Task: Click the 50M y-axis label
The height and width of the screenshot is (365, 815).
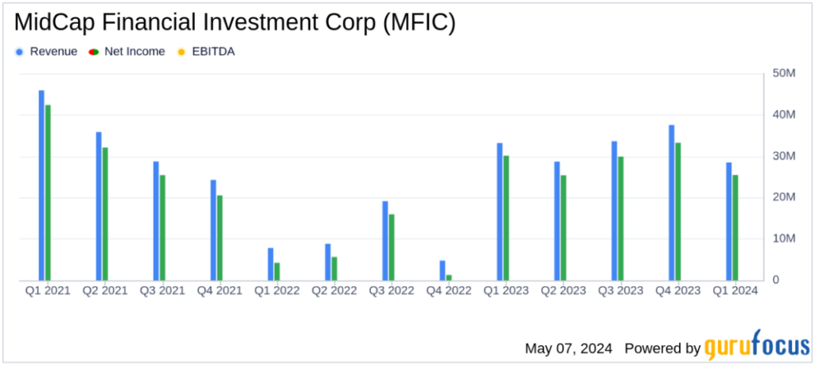Action: tap(785, 73)
